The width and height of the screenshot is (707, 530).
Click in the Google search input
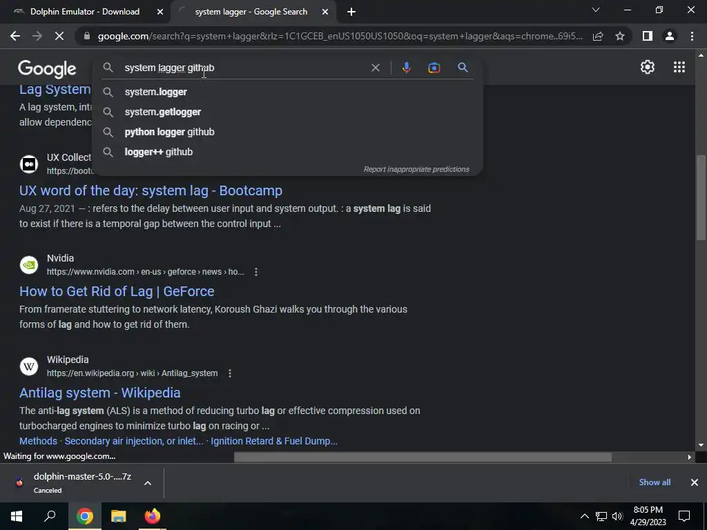(x=244, y=68)
